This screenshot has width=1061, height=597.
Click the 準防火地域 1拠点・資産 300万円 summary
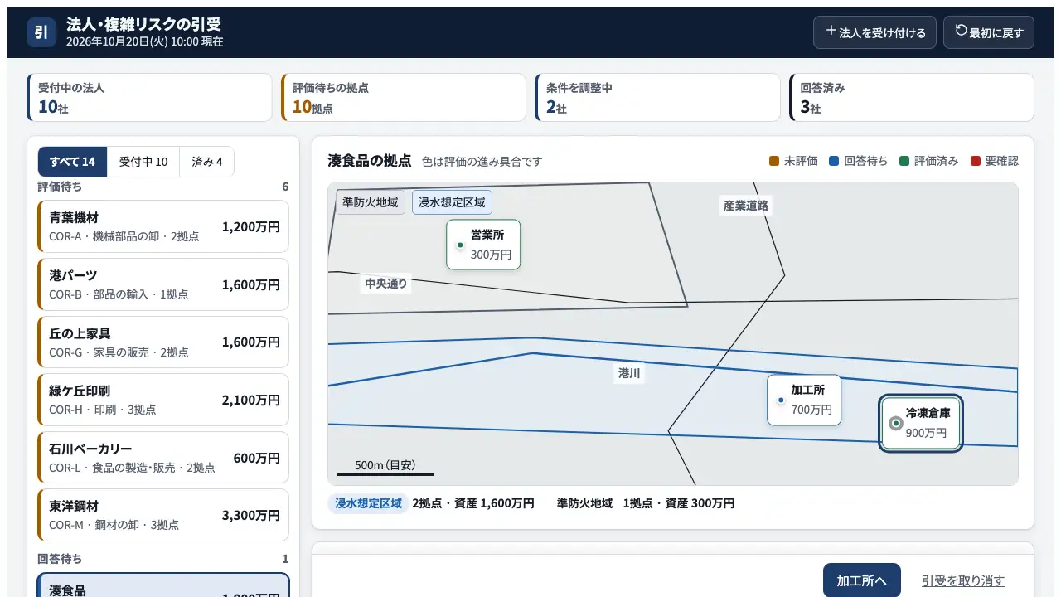(x=646, y=503)
